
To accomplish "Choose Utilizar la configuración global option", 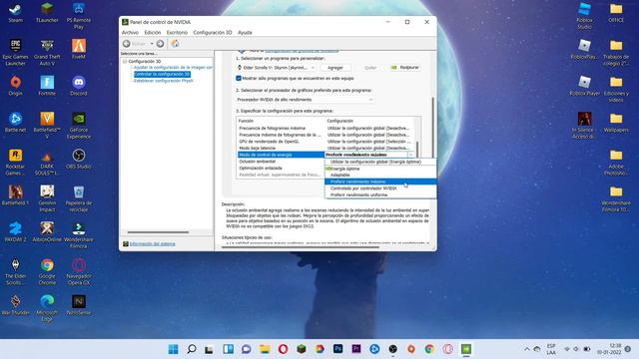I will [380, 162].
